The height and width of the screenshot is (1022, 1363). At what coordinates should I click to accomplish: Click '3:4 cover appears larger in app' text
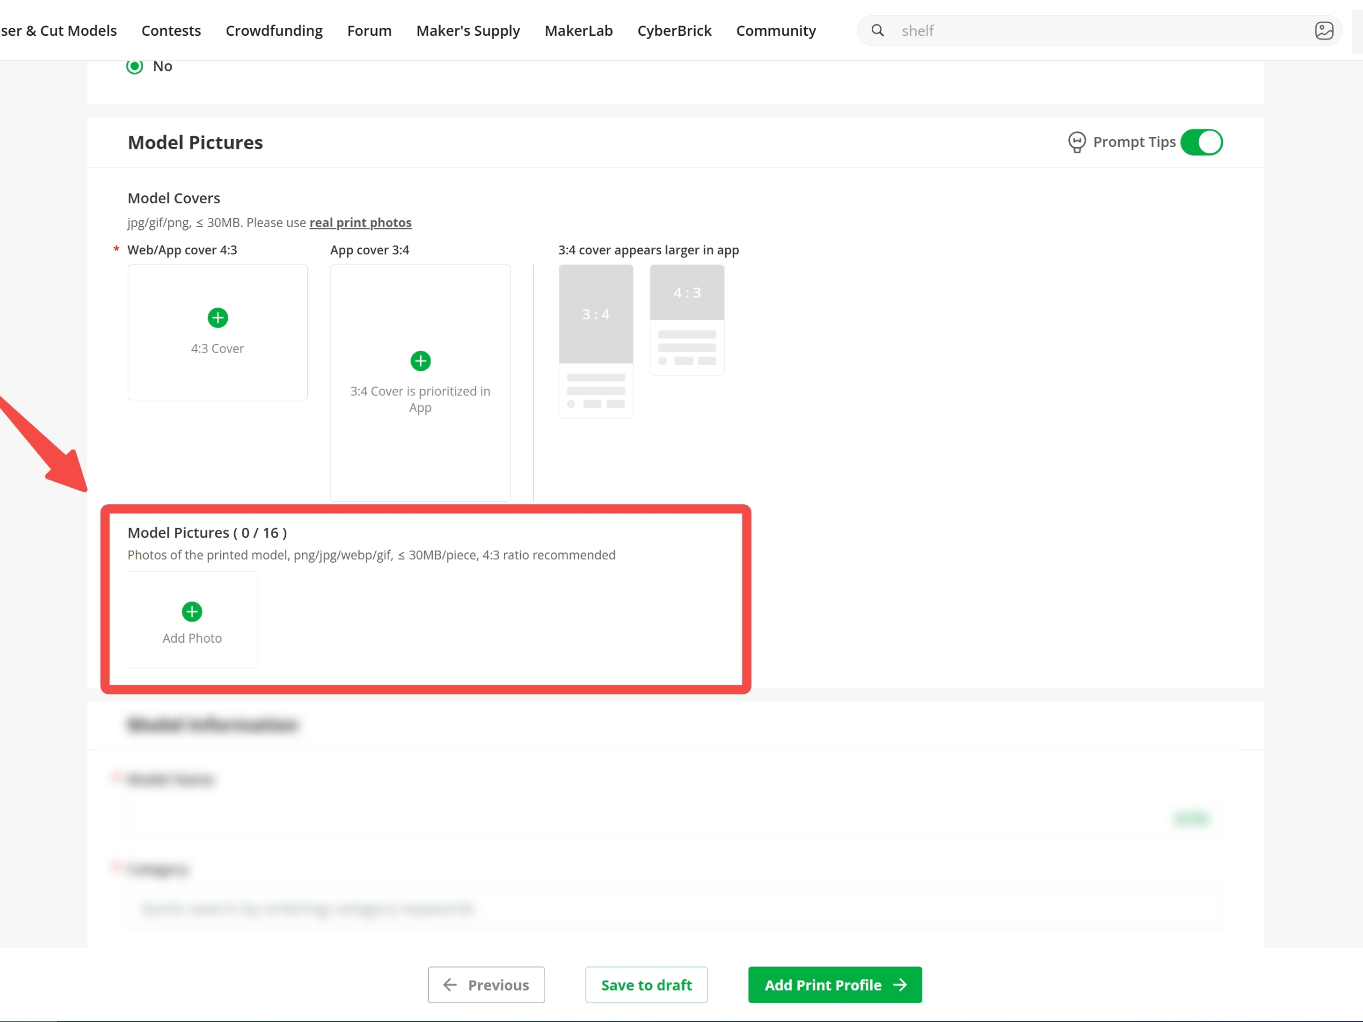[x=648, y=250]
